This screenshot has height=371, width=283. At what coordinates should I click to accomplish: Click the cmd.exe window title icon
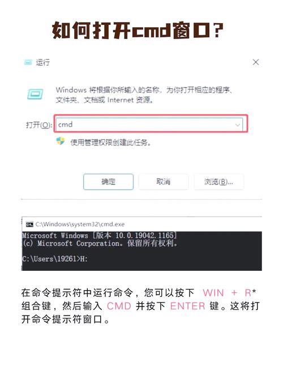(x=29, y=224)
